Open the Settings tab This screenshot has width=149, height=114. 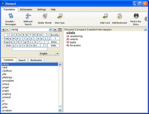[x=41, y=9]
